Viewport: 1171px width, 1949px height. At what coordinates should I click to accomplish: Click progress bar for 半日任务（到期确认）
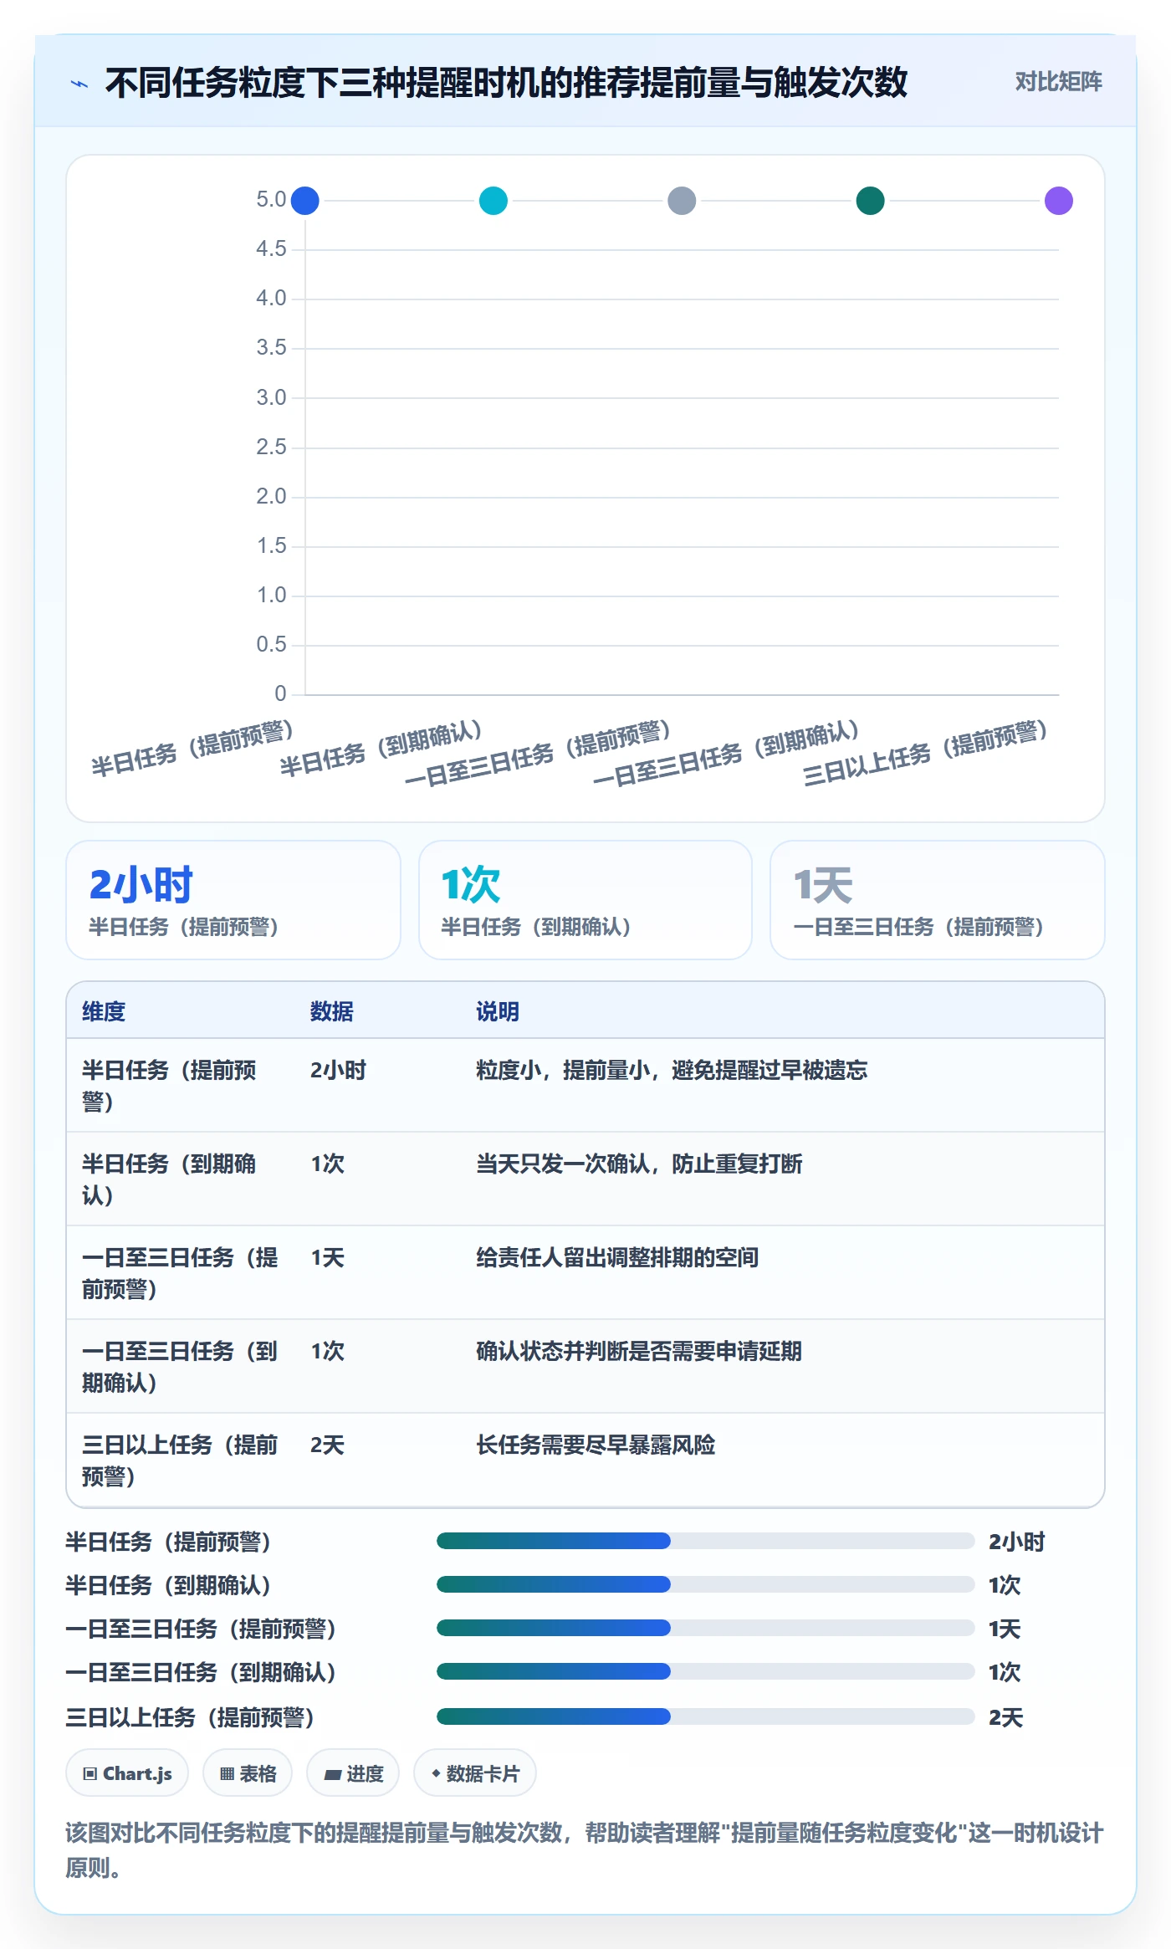[706, 1584]
